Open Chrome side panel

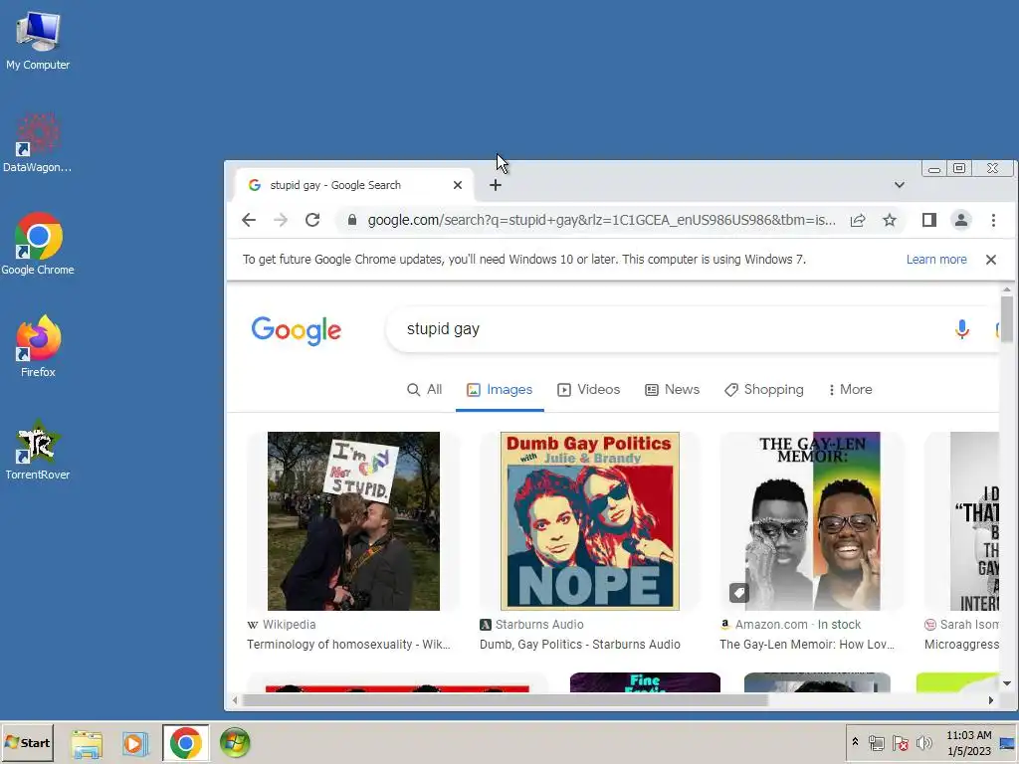[929, 220]
